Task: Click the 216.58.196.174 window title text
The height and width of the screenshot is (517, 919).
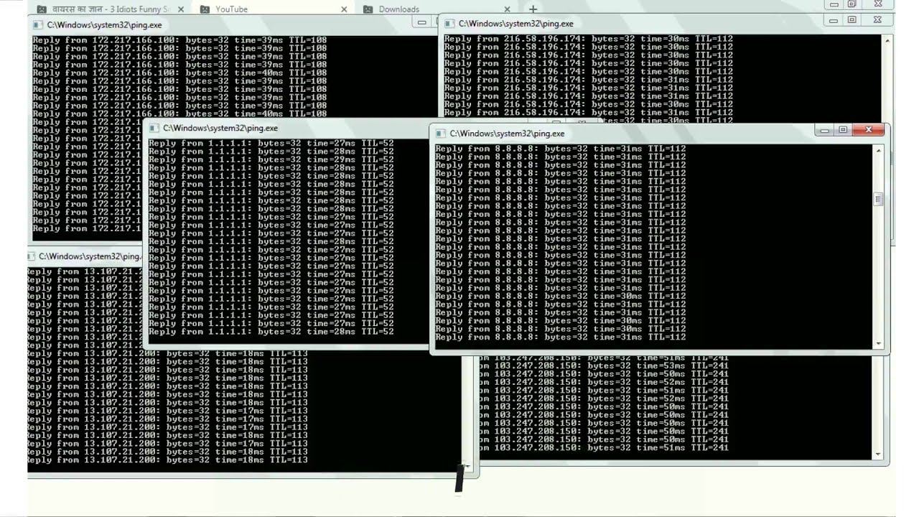Action: pyautogui.click(x=516, y=24)
